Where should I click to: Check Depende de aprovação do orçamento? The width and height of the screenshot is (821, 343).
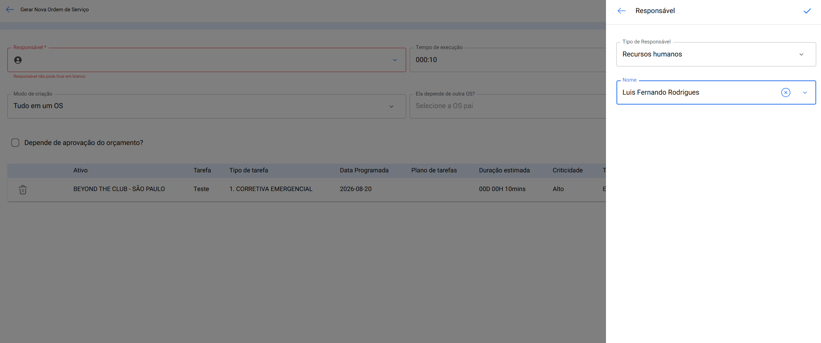point(15,142)
